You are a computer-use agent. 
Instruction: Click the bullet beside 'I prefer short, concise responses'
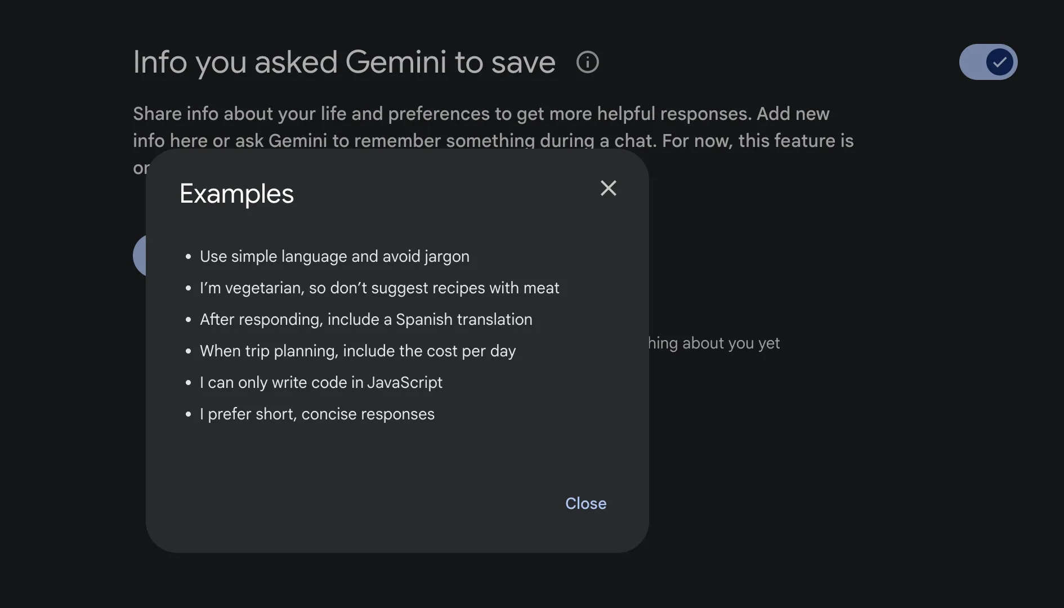click(188, 414)
